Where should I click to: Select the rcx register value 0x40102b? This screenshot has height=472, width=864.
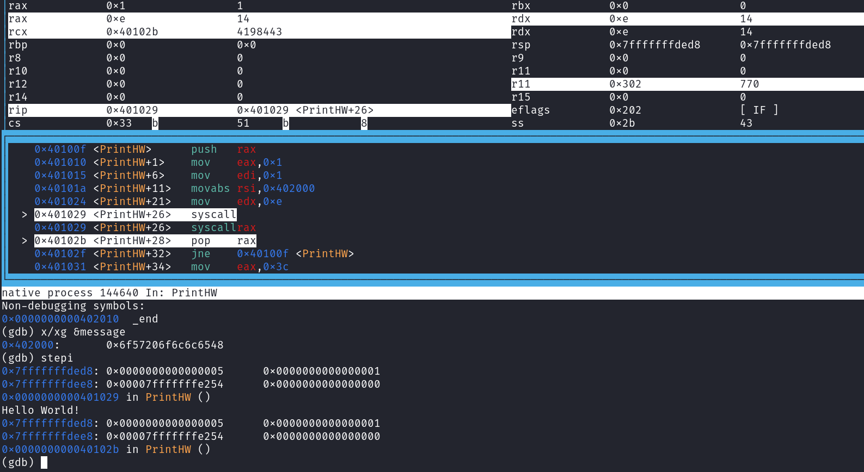pos(132,32)
